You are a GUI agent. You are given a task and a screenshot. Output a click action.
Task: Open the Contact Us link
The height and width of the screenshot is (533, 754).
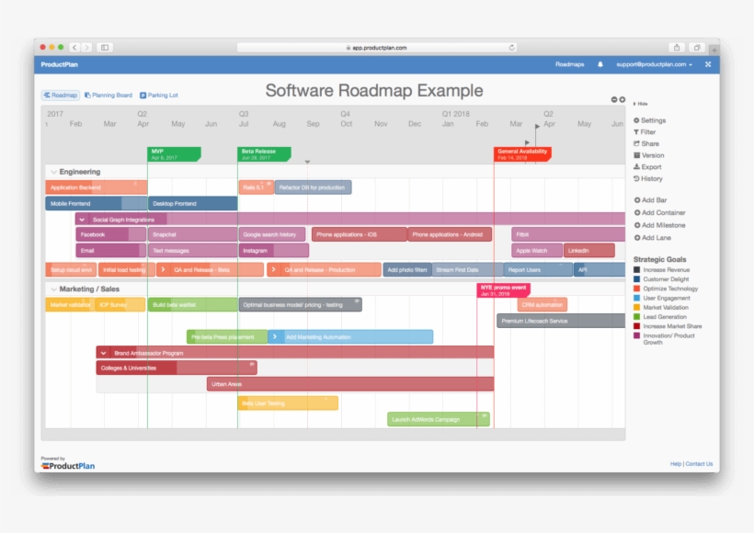tap(701, 465)
